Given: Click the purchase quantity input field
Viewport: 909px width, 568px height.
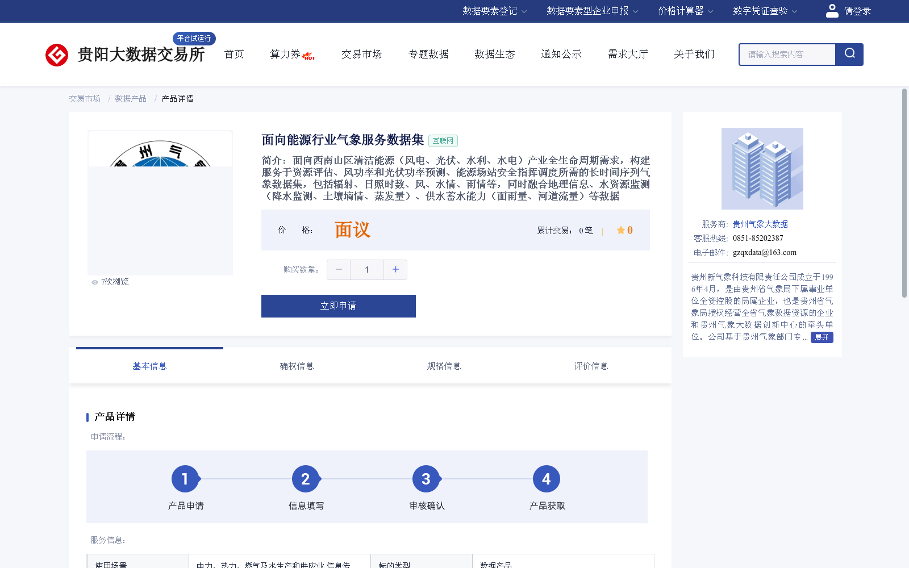Looking at the screenshot, I should [x=367, y=270].
